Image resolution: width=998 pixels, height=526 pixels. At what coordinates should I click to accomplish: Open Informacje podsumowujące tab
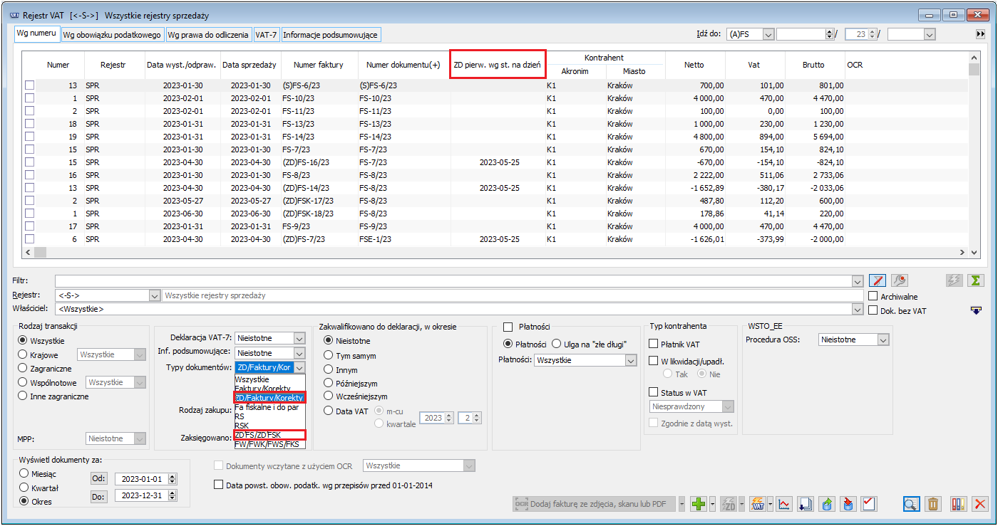click(x=331, y=34)
